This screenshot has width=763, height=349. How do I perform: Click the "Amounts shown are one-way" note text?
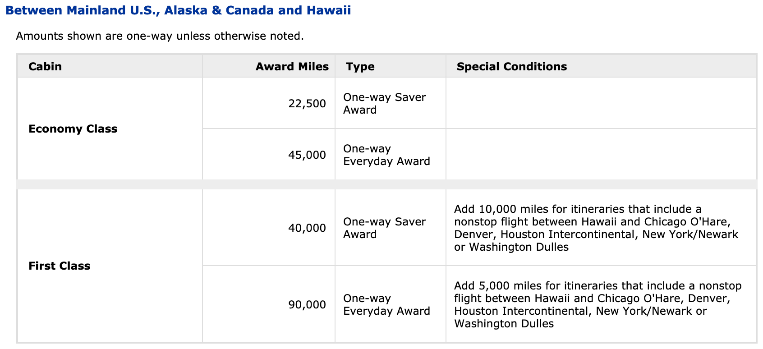[x=160, y=36]
